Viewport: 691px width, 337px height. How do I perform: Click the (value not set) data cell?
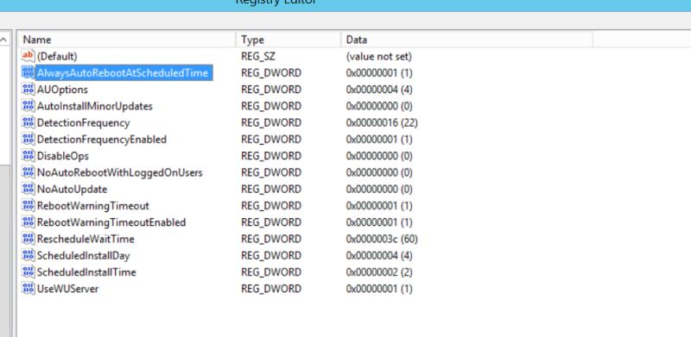(379, 56)
